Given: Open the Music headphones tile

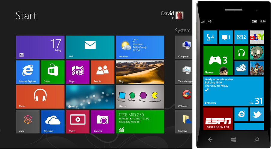Looking at the screenshot, I should pos(40,97).
